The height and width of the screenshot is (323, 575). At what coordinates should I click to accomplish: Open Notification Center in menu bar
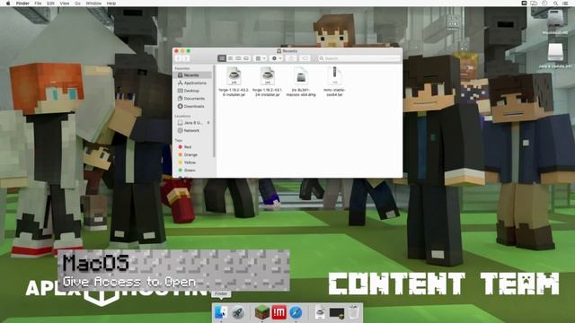click(x=565, y=4)
